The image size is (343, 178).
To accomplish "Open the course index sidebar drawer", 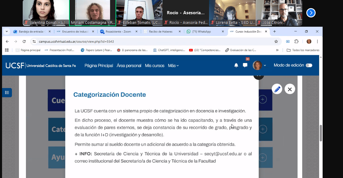I will pos(7,93).
